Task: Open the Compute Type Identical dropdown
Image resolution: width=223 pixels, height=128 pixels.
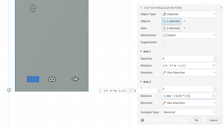Action: pyautogui.click(x=189, y=112)
